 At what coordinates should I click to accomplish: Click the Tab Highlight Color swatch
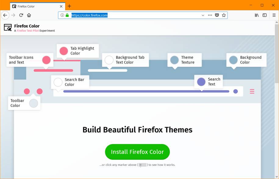tap(63, 51)
